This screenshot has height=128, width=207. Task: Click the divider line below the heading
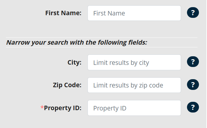pos(102,47)
